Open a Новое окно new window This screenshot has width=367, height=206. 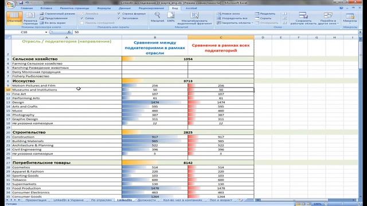click(228, 14)
